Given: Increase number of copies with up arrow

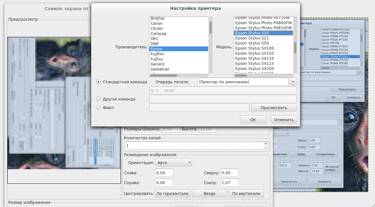Looking at the screenshot, I should (266, 144).
